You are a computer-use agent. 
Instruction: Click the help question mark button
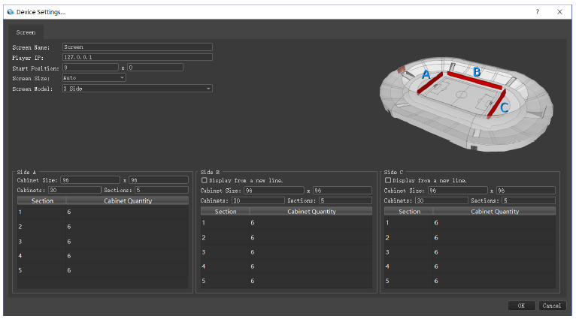point(537,12)
